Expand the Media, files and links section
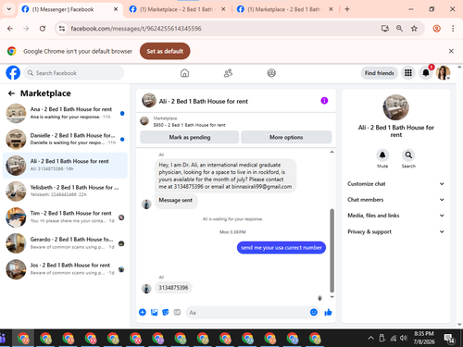 point(396,216)
